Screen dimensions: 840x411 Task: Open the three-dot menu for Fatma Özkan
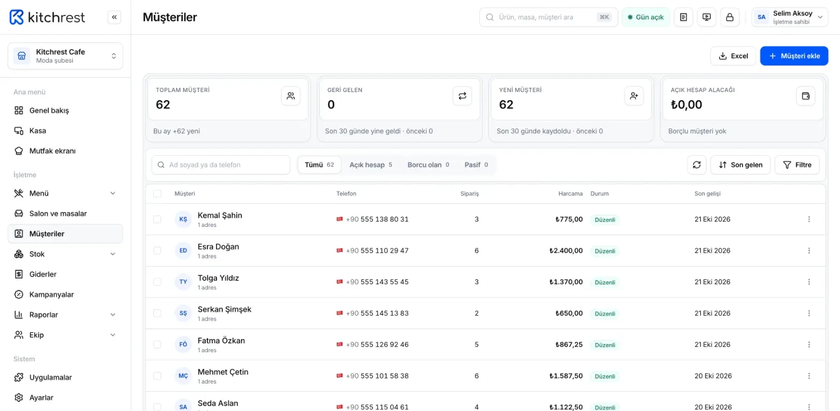pos(809,345)
